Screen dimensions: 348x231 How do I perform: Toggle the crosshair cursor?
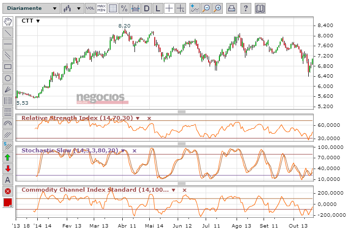pos(169,8)
